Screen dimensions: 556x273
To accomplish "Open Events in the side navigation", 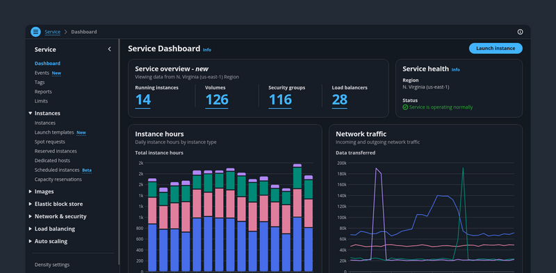I will (x=42, y=73).
